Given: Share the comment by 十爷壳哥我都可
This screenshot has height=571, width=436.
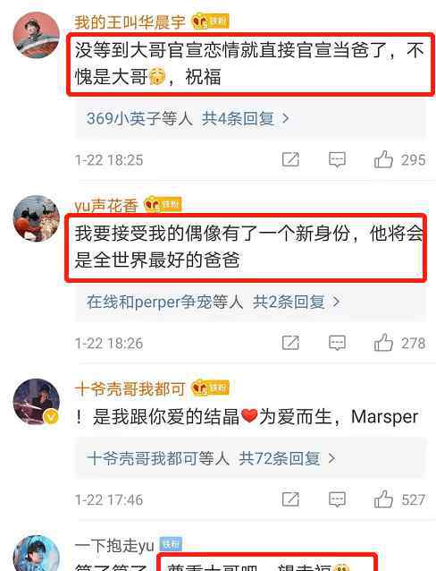Looking at the screenshot, I should (x=290, y=499).
